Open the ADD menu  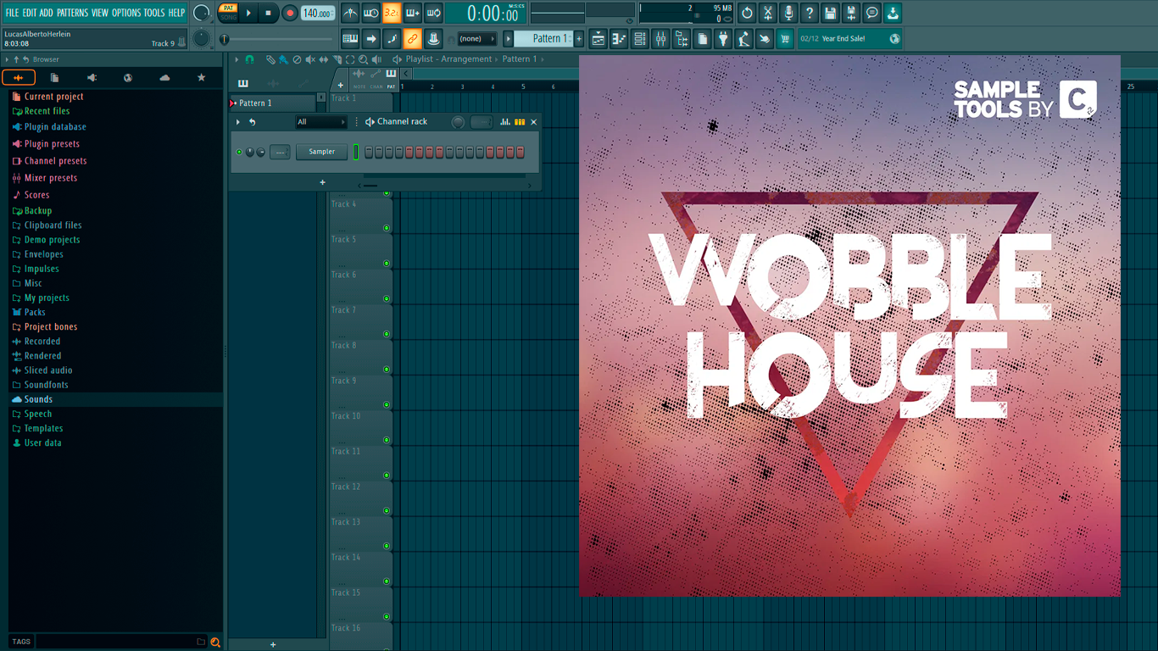point(46,13)
